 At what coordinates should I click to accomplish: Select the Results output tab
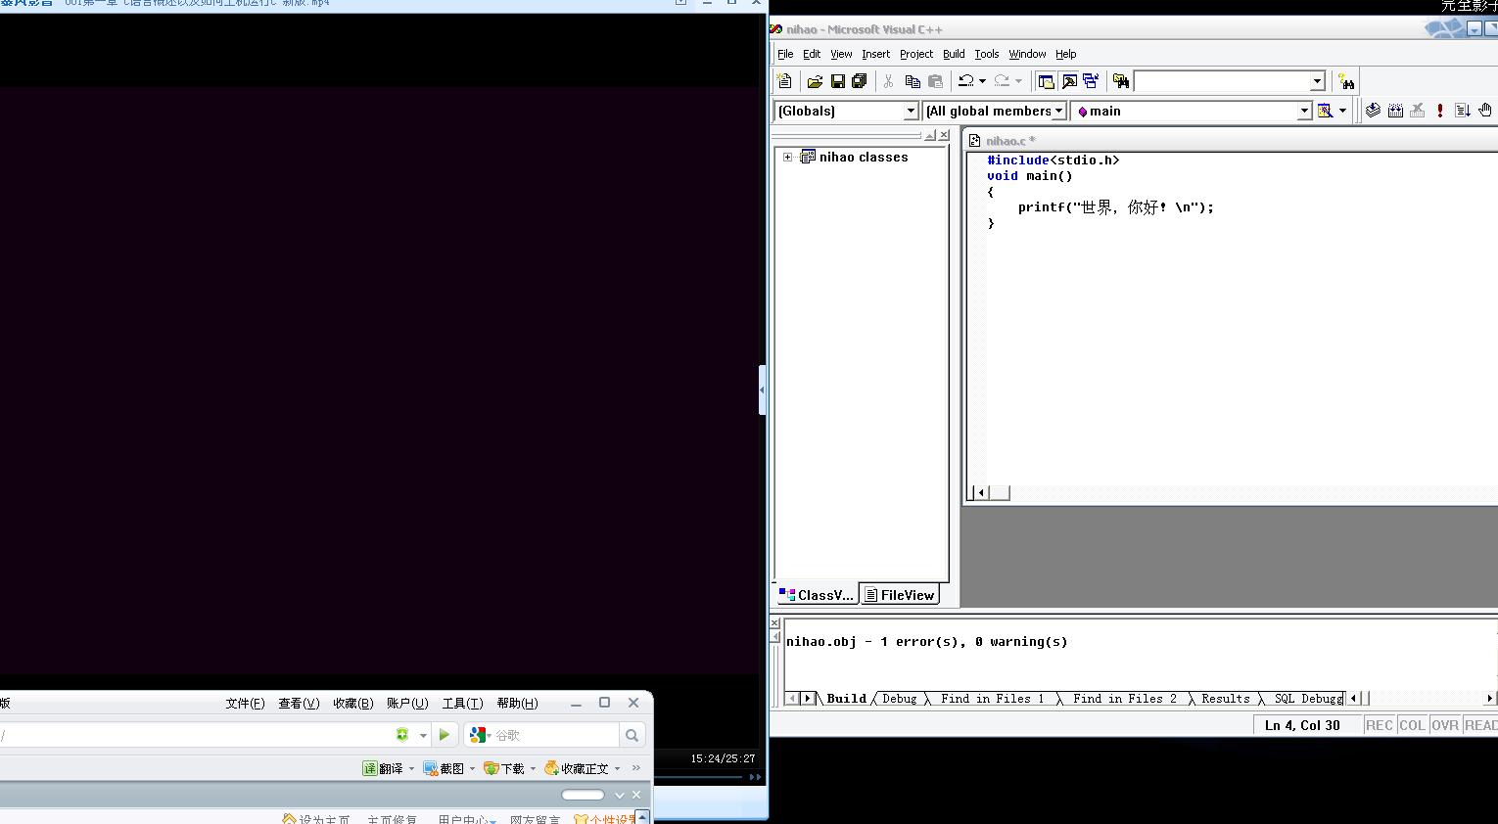click(x=1225, y=699)
